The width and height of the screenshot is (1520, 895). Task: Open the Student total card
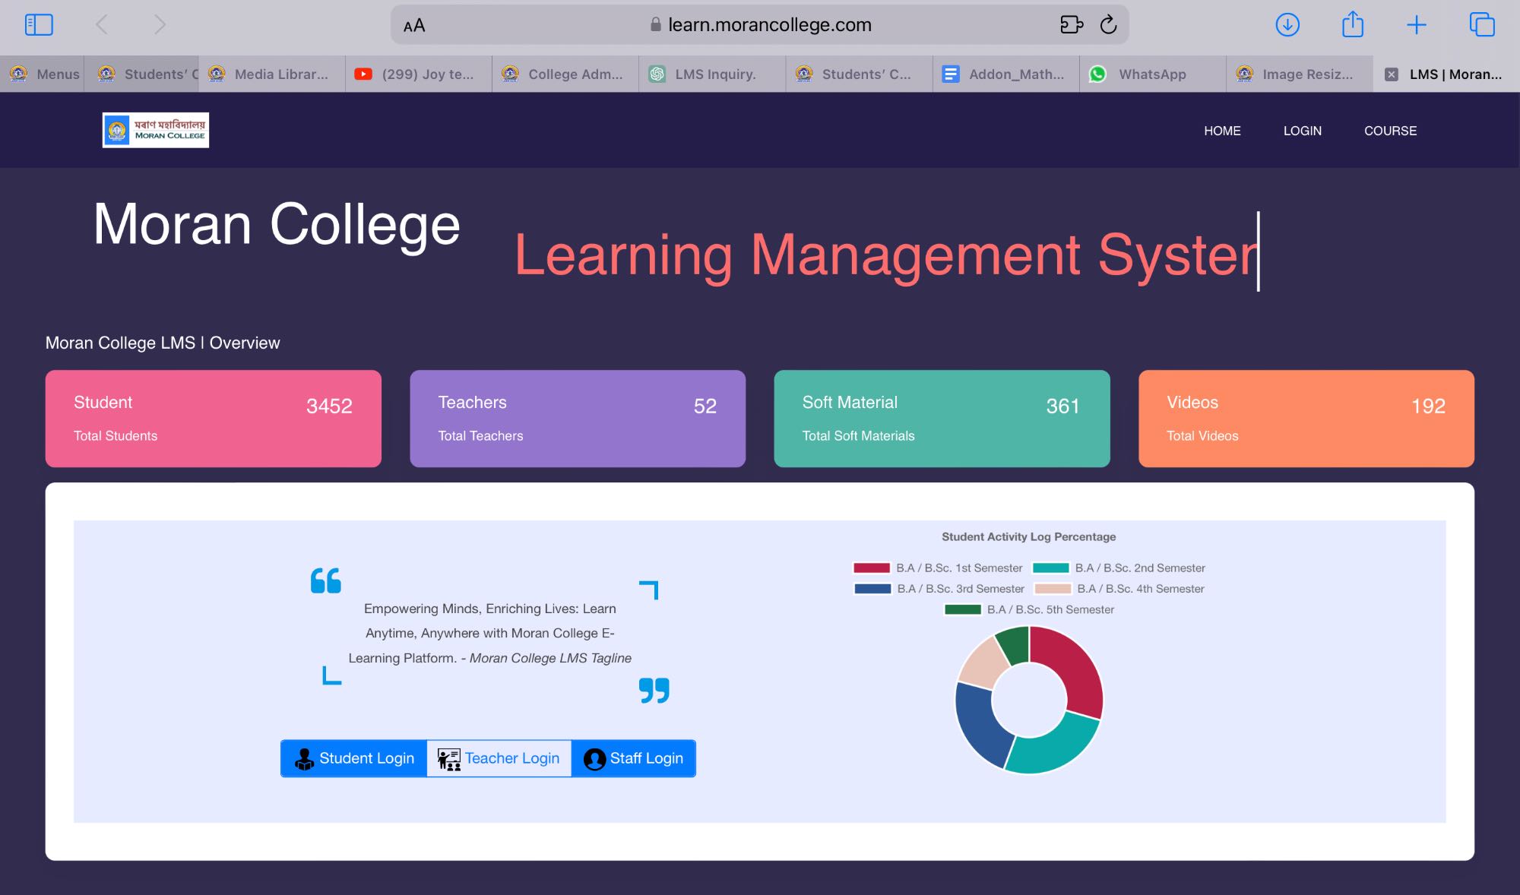click(214, 419)
